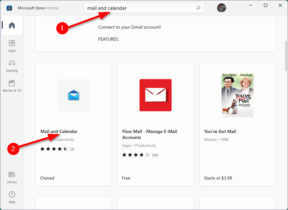This screenshot has width=288, height=210.
Task: Click 'Starts at $3.99' price text
Action: click(x=218, y=178)
